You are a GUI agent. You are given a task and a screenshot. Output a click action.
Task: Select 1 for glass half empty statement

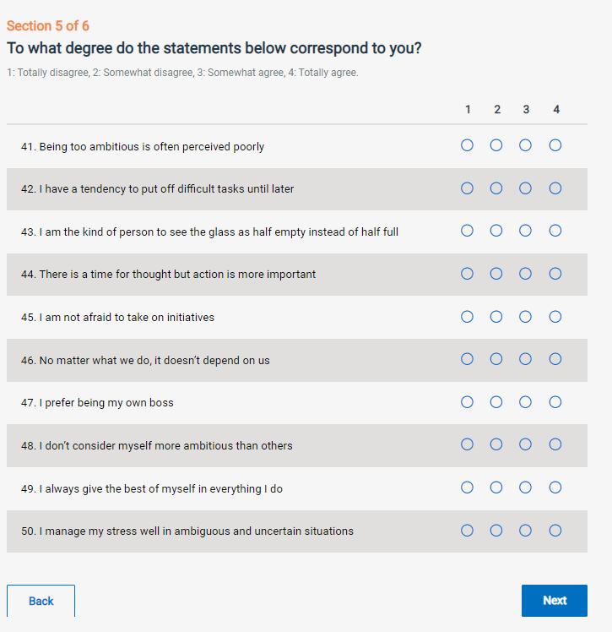tap(467, 231)
